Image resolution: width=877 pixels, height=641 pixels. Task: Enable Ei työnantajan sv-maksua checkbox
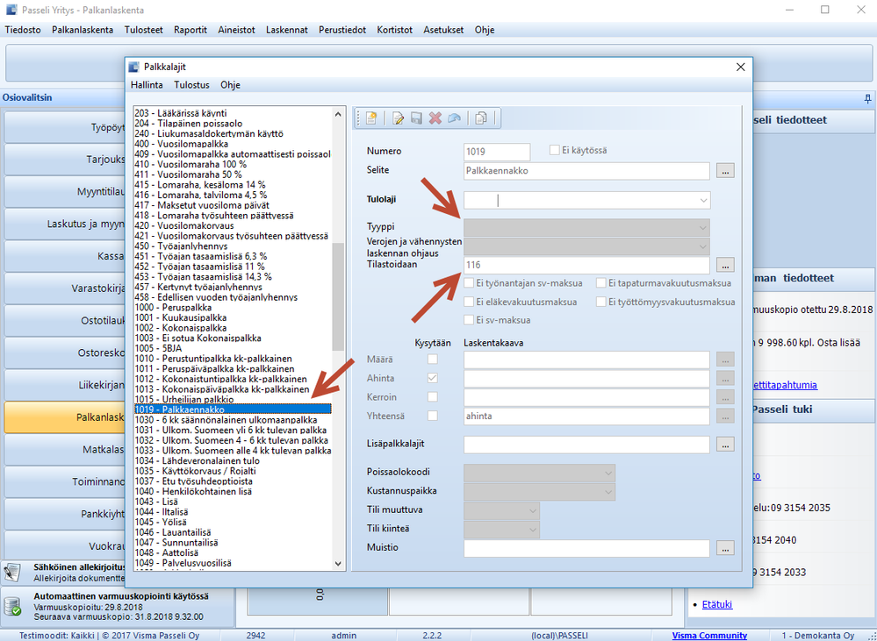click(469, 283)
